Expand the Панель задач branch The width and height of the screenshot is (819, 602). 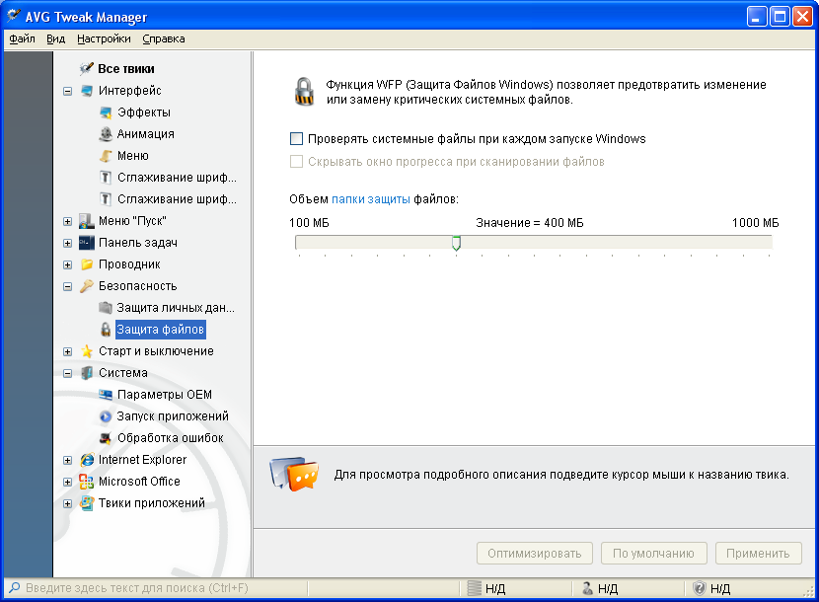67,243
